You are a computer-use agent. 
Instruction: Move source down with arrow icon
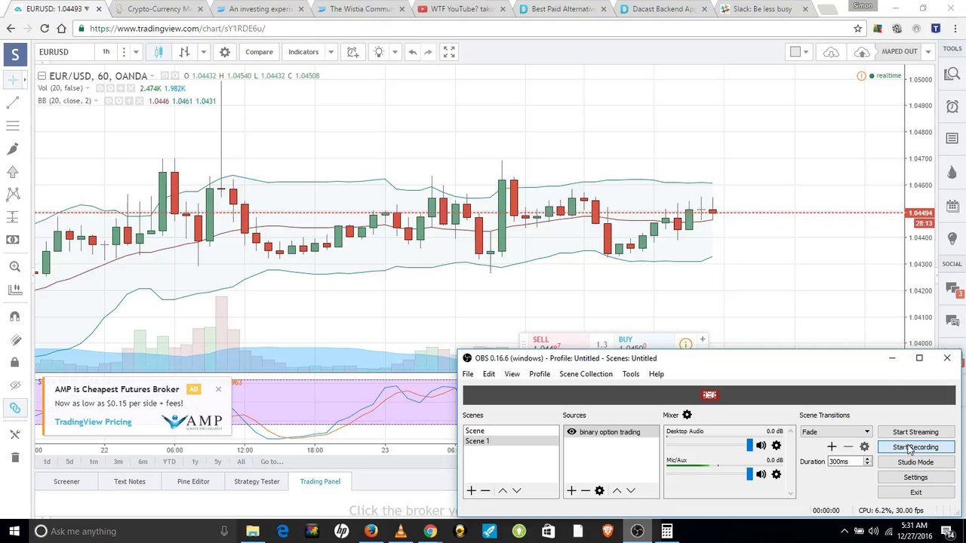click(631, 491)
